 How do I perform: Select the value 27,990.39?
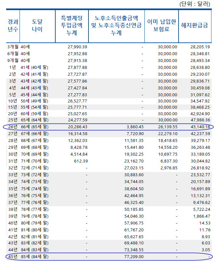(77, 47)
